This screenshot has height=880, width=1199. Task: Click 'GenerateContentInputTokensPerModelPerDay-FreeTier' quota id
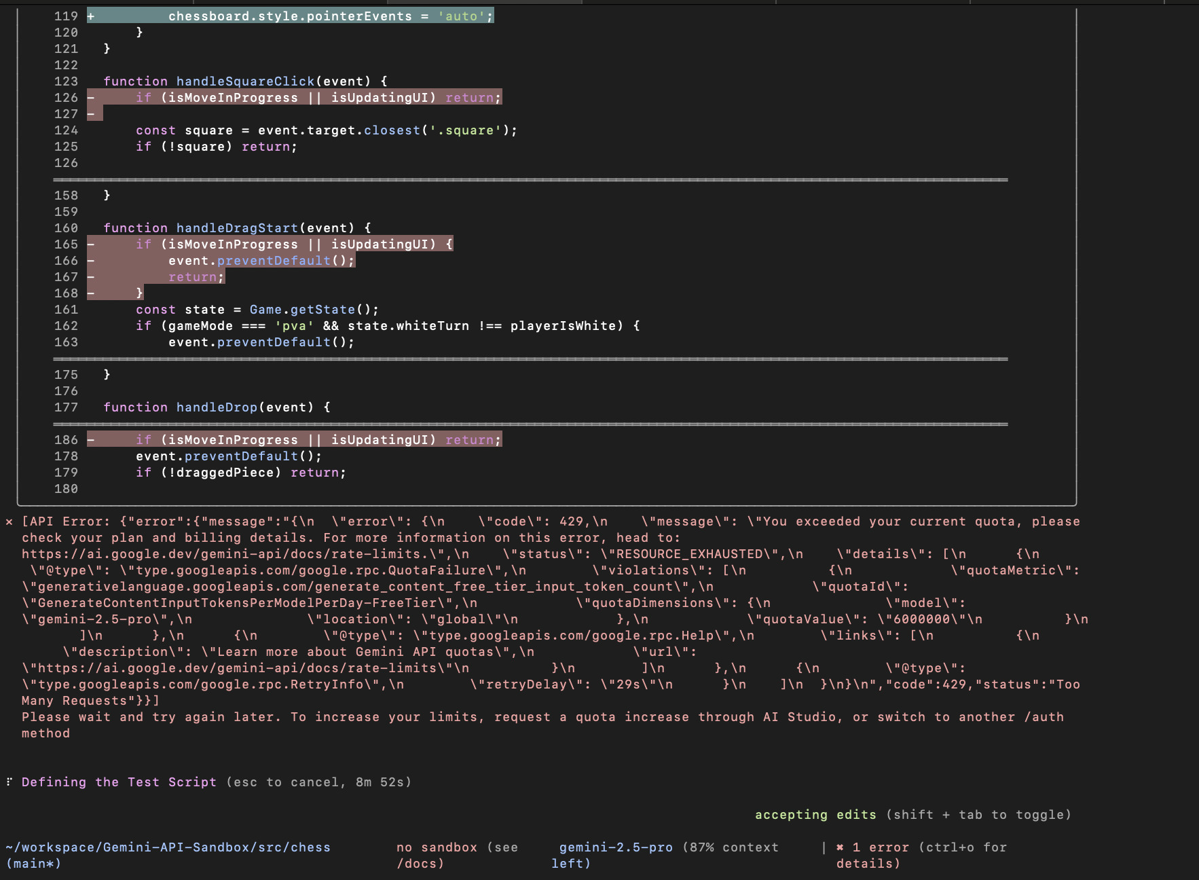click(237, 603)
